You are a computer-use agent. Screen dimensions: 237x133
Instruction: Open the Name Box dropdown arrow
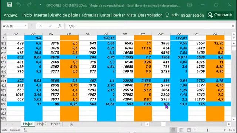pyautogui.click(x=26, y=26)
